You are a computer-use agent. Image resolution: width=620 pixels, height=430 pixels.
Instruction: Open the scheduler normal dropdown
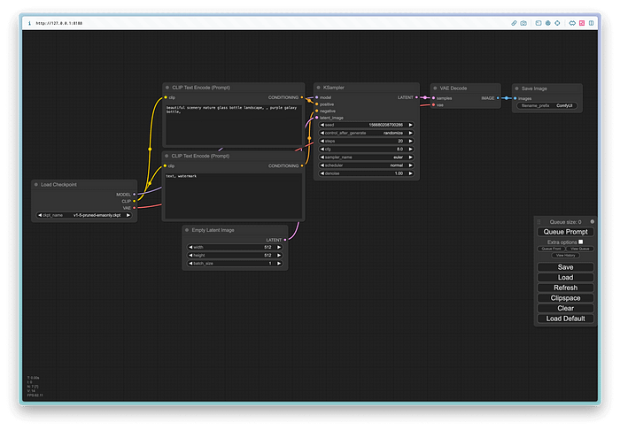click(366, 165)
